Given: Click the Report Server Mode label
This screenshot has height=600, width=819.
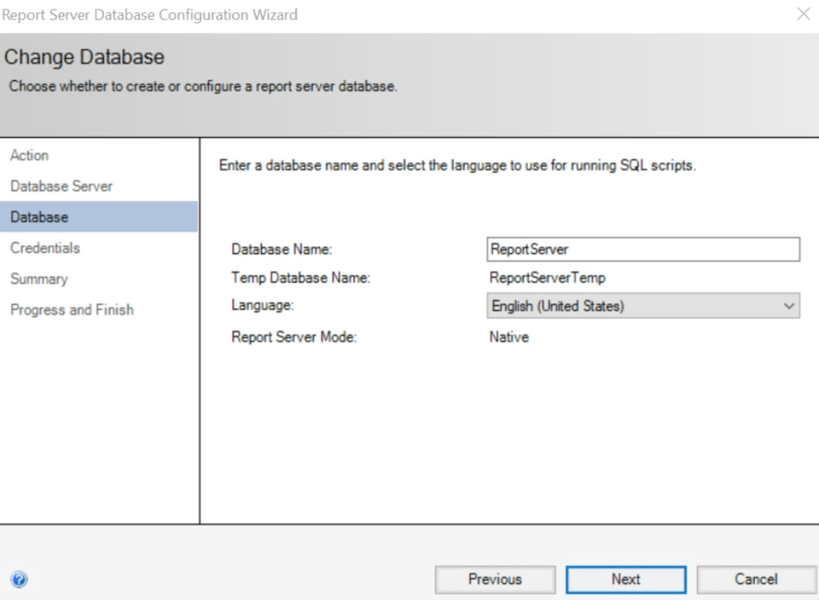Looking at the screenshot, I should [294, 337].
